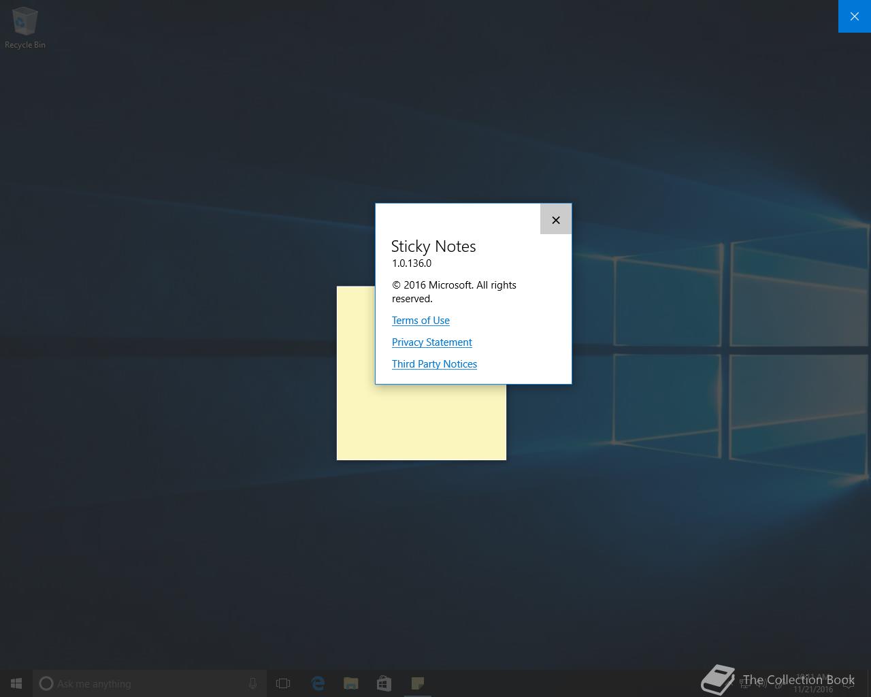Open the Windows Start menu
Screen dimensions: 871x697
pos(16,683)
